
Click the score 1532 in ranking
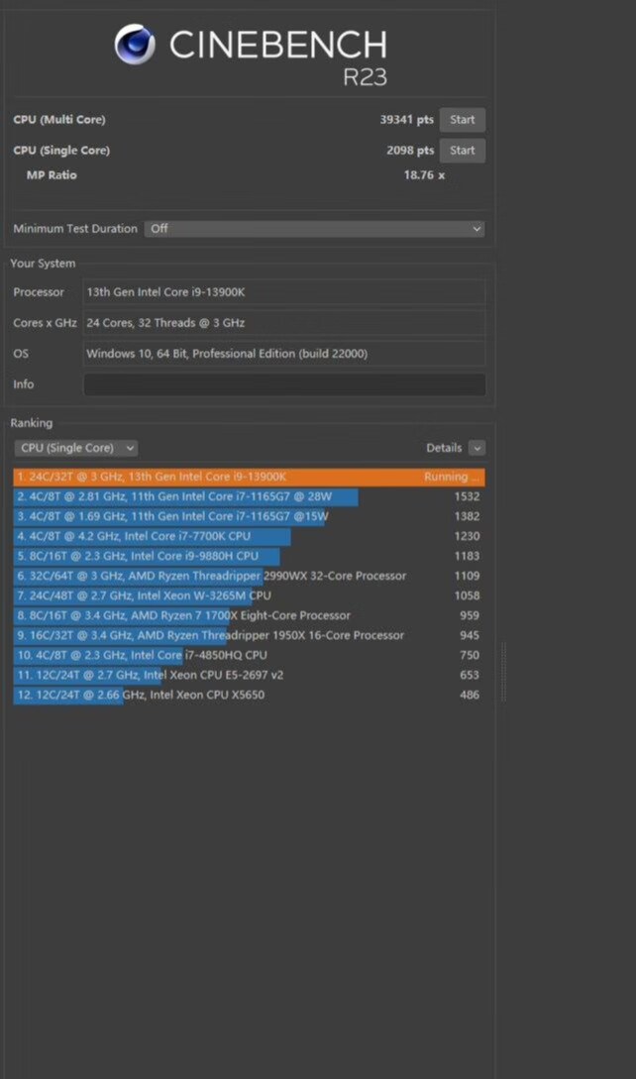click(467, 496)
